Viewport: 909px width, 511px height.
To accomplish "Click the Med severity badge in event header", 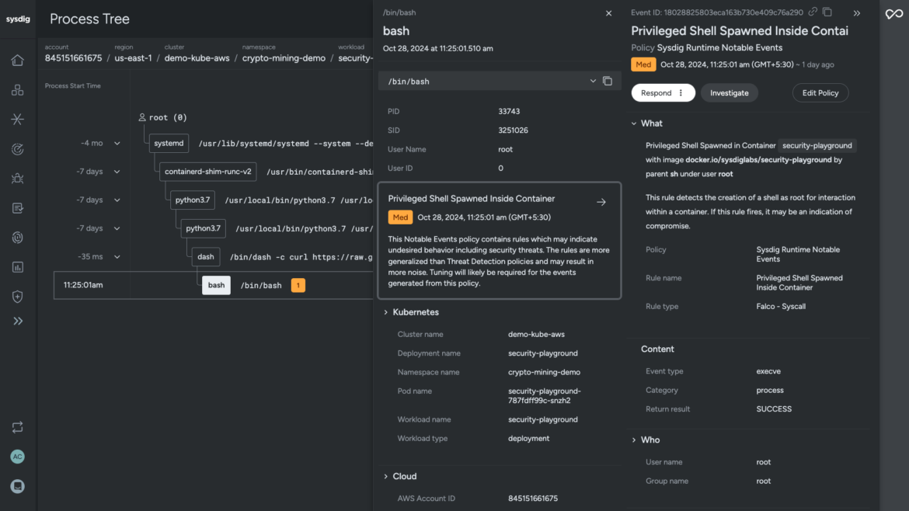I will (x=643, y=64).
